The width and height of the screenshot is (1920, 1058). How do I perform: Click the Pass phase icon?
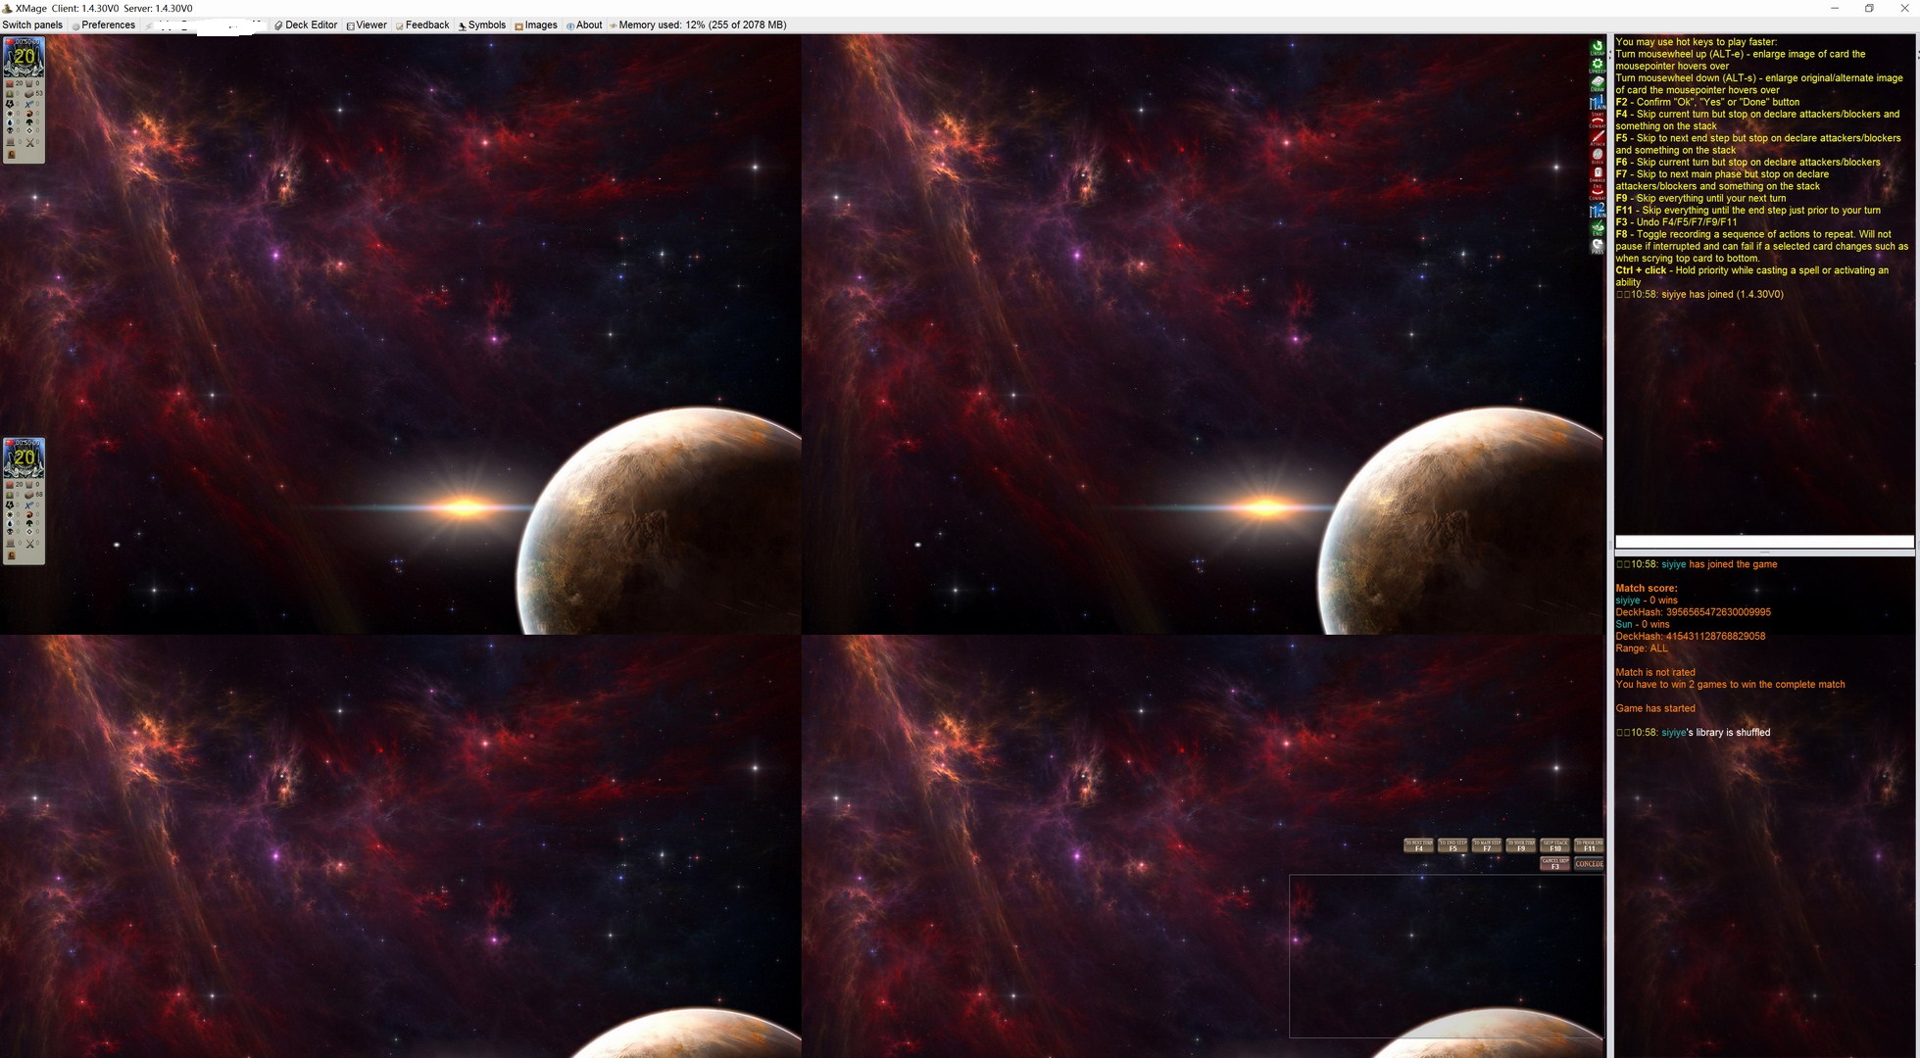1598,246
